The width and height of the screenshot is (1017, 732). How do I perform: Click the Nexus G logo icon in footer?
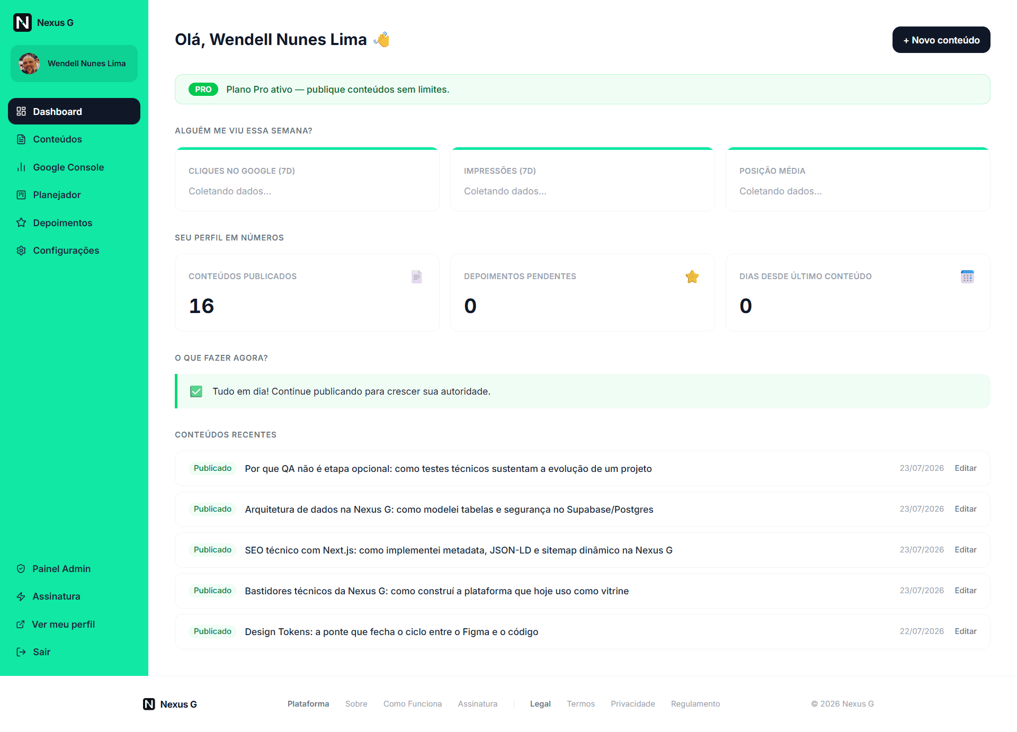(149, 704)
